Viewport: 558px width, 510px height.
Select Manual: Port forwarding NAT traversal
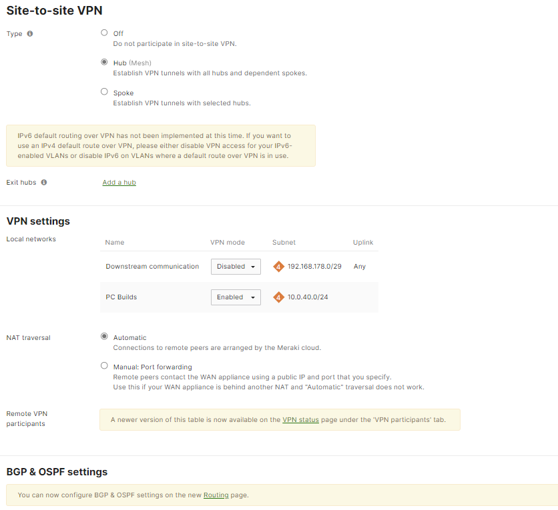(x=104, y=365)
